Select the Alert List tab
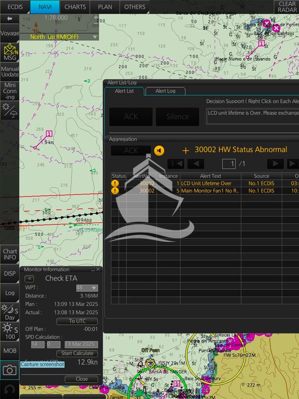 pyautogui.click(x=124, y=91)
